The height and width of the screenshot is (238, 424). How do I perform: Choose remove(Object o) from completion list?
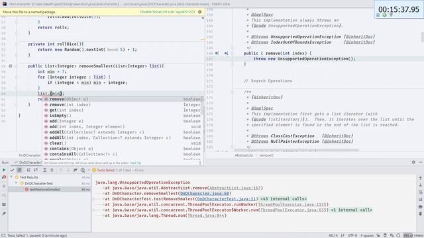pyautogui.click(x=122, y=99)
